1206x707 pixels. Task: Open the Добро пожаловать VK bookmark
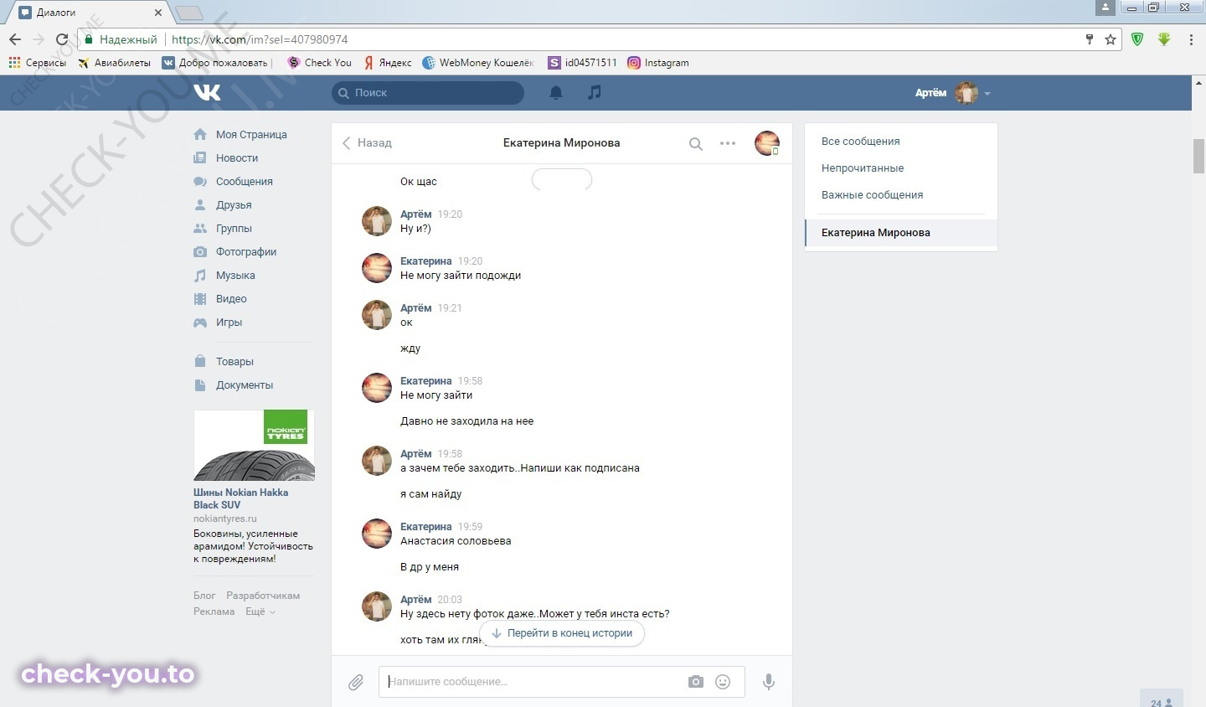click(216, 63)
